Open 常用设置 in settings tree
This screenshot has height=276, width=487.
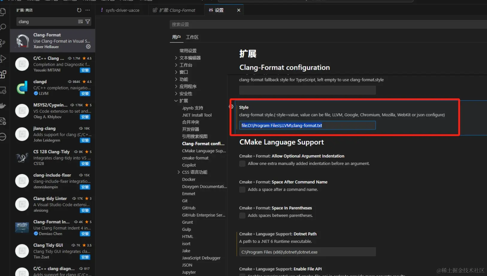pos(188,51)
